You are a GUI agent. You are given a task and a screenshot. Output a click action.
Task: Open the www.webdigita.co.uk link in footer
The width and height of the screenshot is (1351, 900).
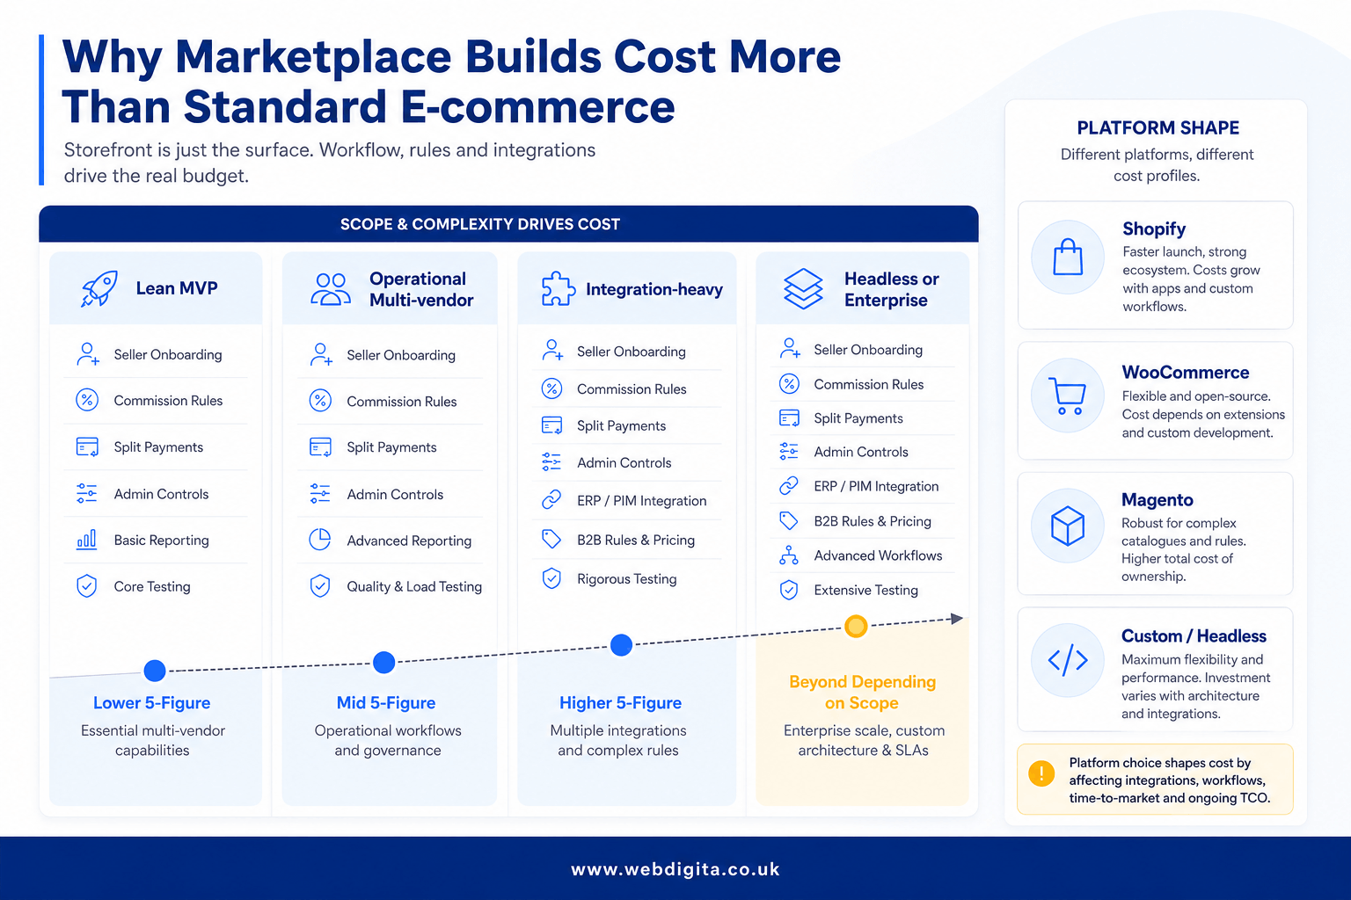tap(675, 869)
